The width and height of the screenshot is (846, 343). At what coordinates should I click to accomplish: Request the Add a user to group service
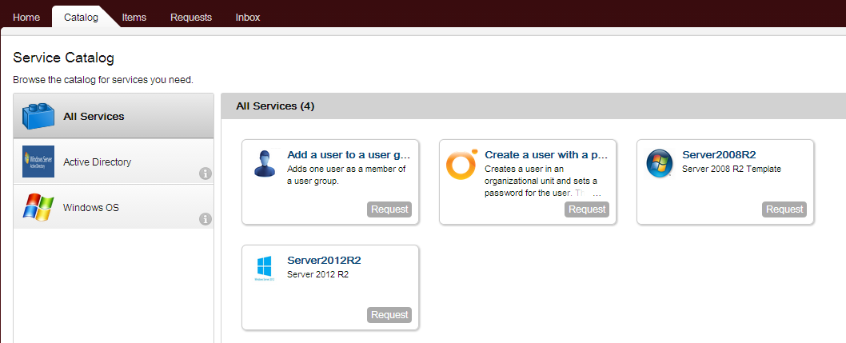(389, 209)
